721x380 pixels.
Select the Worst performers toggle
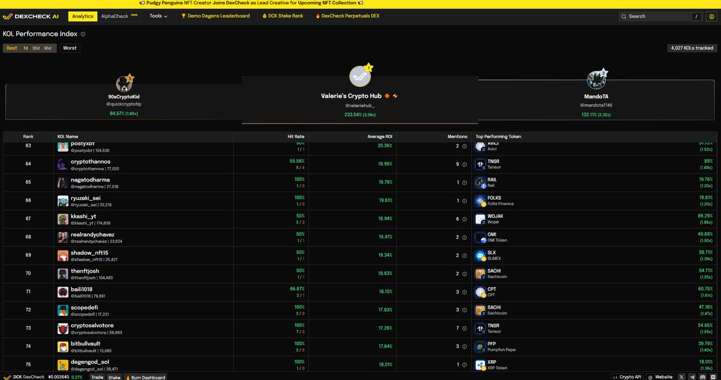coord(70,48)
